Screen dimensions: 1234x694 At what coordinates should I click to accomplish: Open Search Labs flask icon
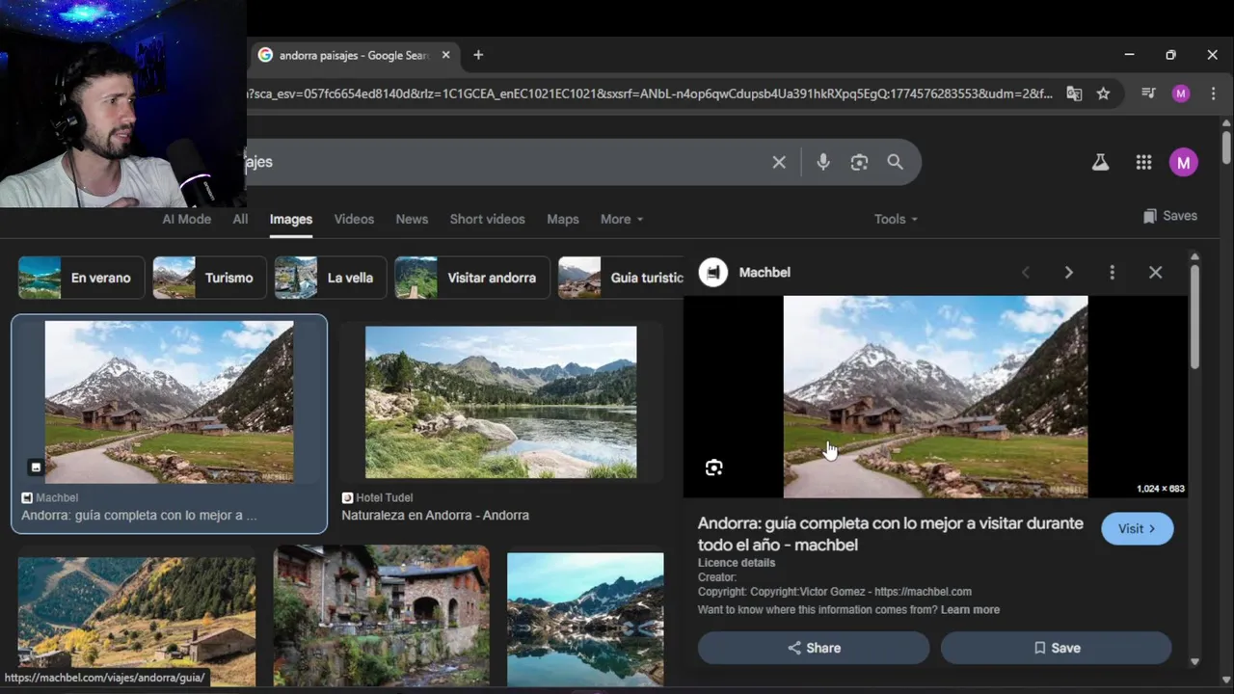click(1100, 163)
